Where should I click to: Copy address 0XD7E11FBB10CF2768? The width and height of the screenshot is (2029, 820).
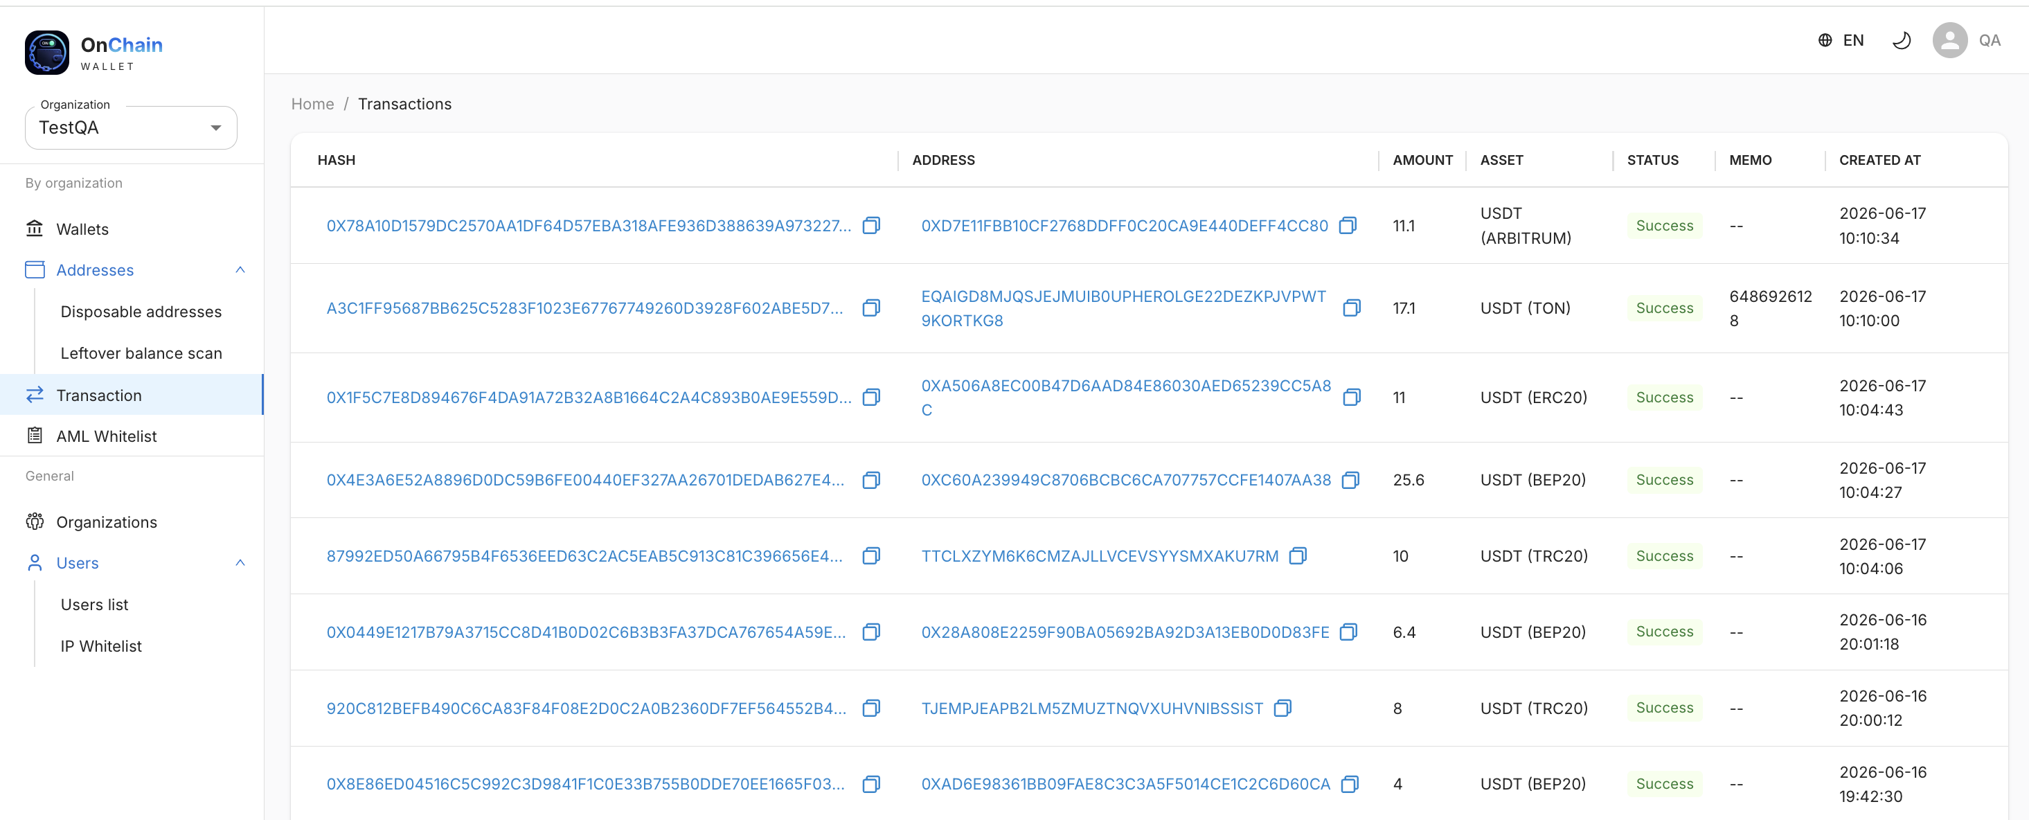pyautogui.click(x=1348, y=226)
